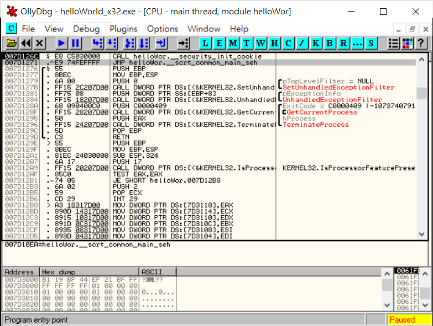Click the Step into toolbar icon
Screen dimensions: 433x326
click(x=97, y=43)
